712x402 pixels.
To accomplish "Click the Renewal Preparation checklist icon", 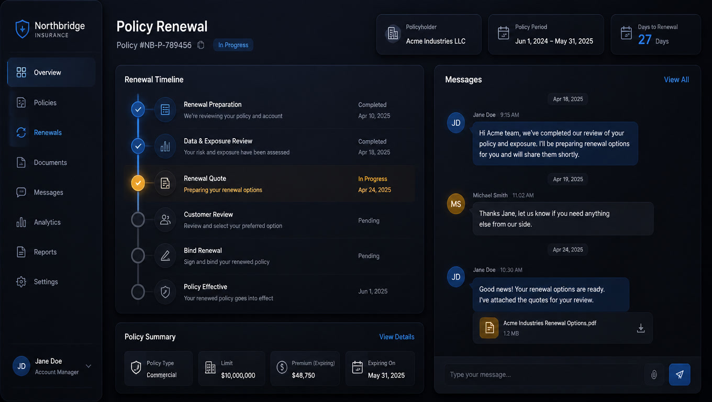I will (x=165, y=110).
